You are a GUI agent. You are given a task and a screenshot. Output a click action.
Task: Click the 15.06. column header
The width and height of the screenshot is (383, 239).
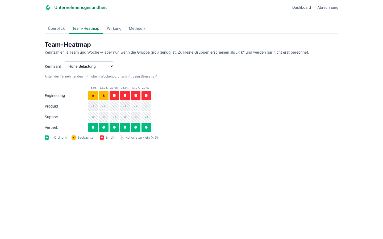pos(93,88)
